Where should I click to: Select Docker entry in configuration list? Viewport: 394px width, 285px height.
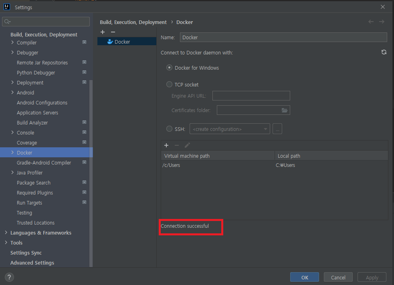(127, 42)
